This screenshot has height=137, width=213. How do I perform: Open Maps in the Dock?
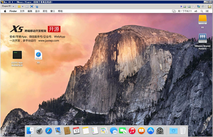tap(104, 131)
